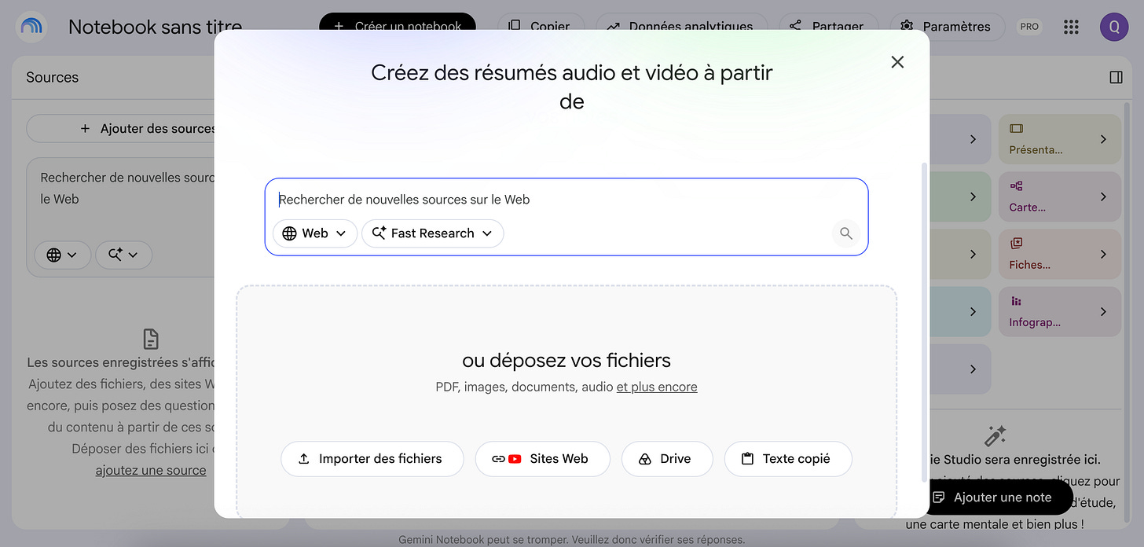
Task: Collapse the Studio panel icon
Action: click(1116, 77)
